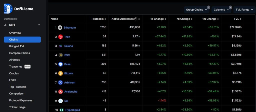Click the Tron chain icon
The height and width of the screenshot is (112, 256).
tap(60, 37)
